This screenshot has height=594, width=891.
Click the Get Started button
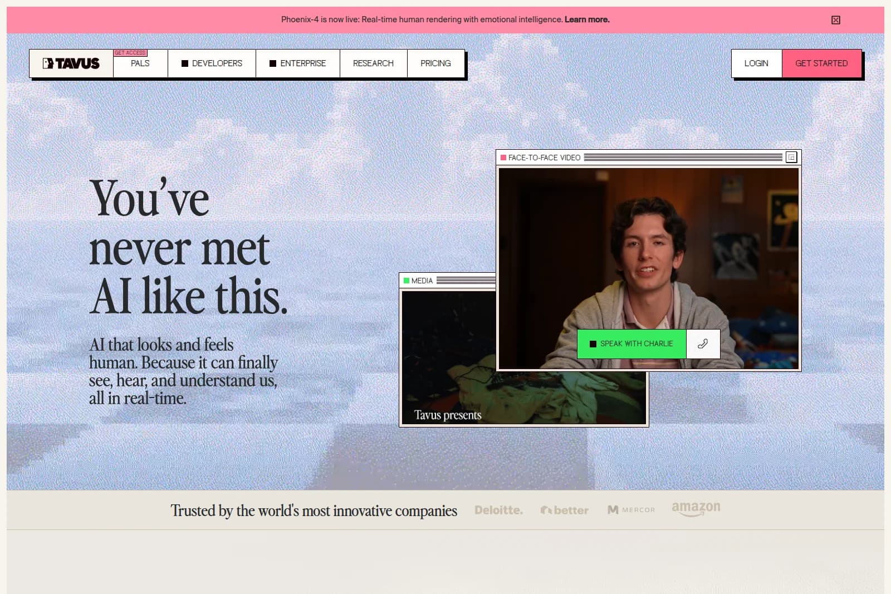click(x=822, y=63)
